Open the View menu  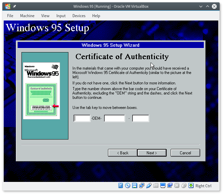tap(45, 16)
